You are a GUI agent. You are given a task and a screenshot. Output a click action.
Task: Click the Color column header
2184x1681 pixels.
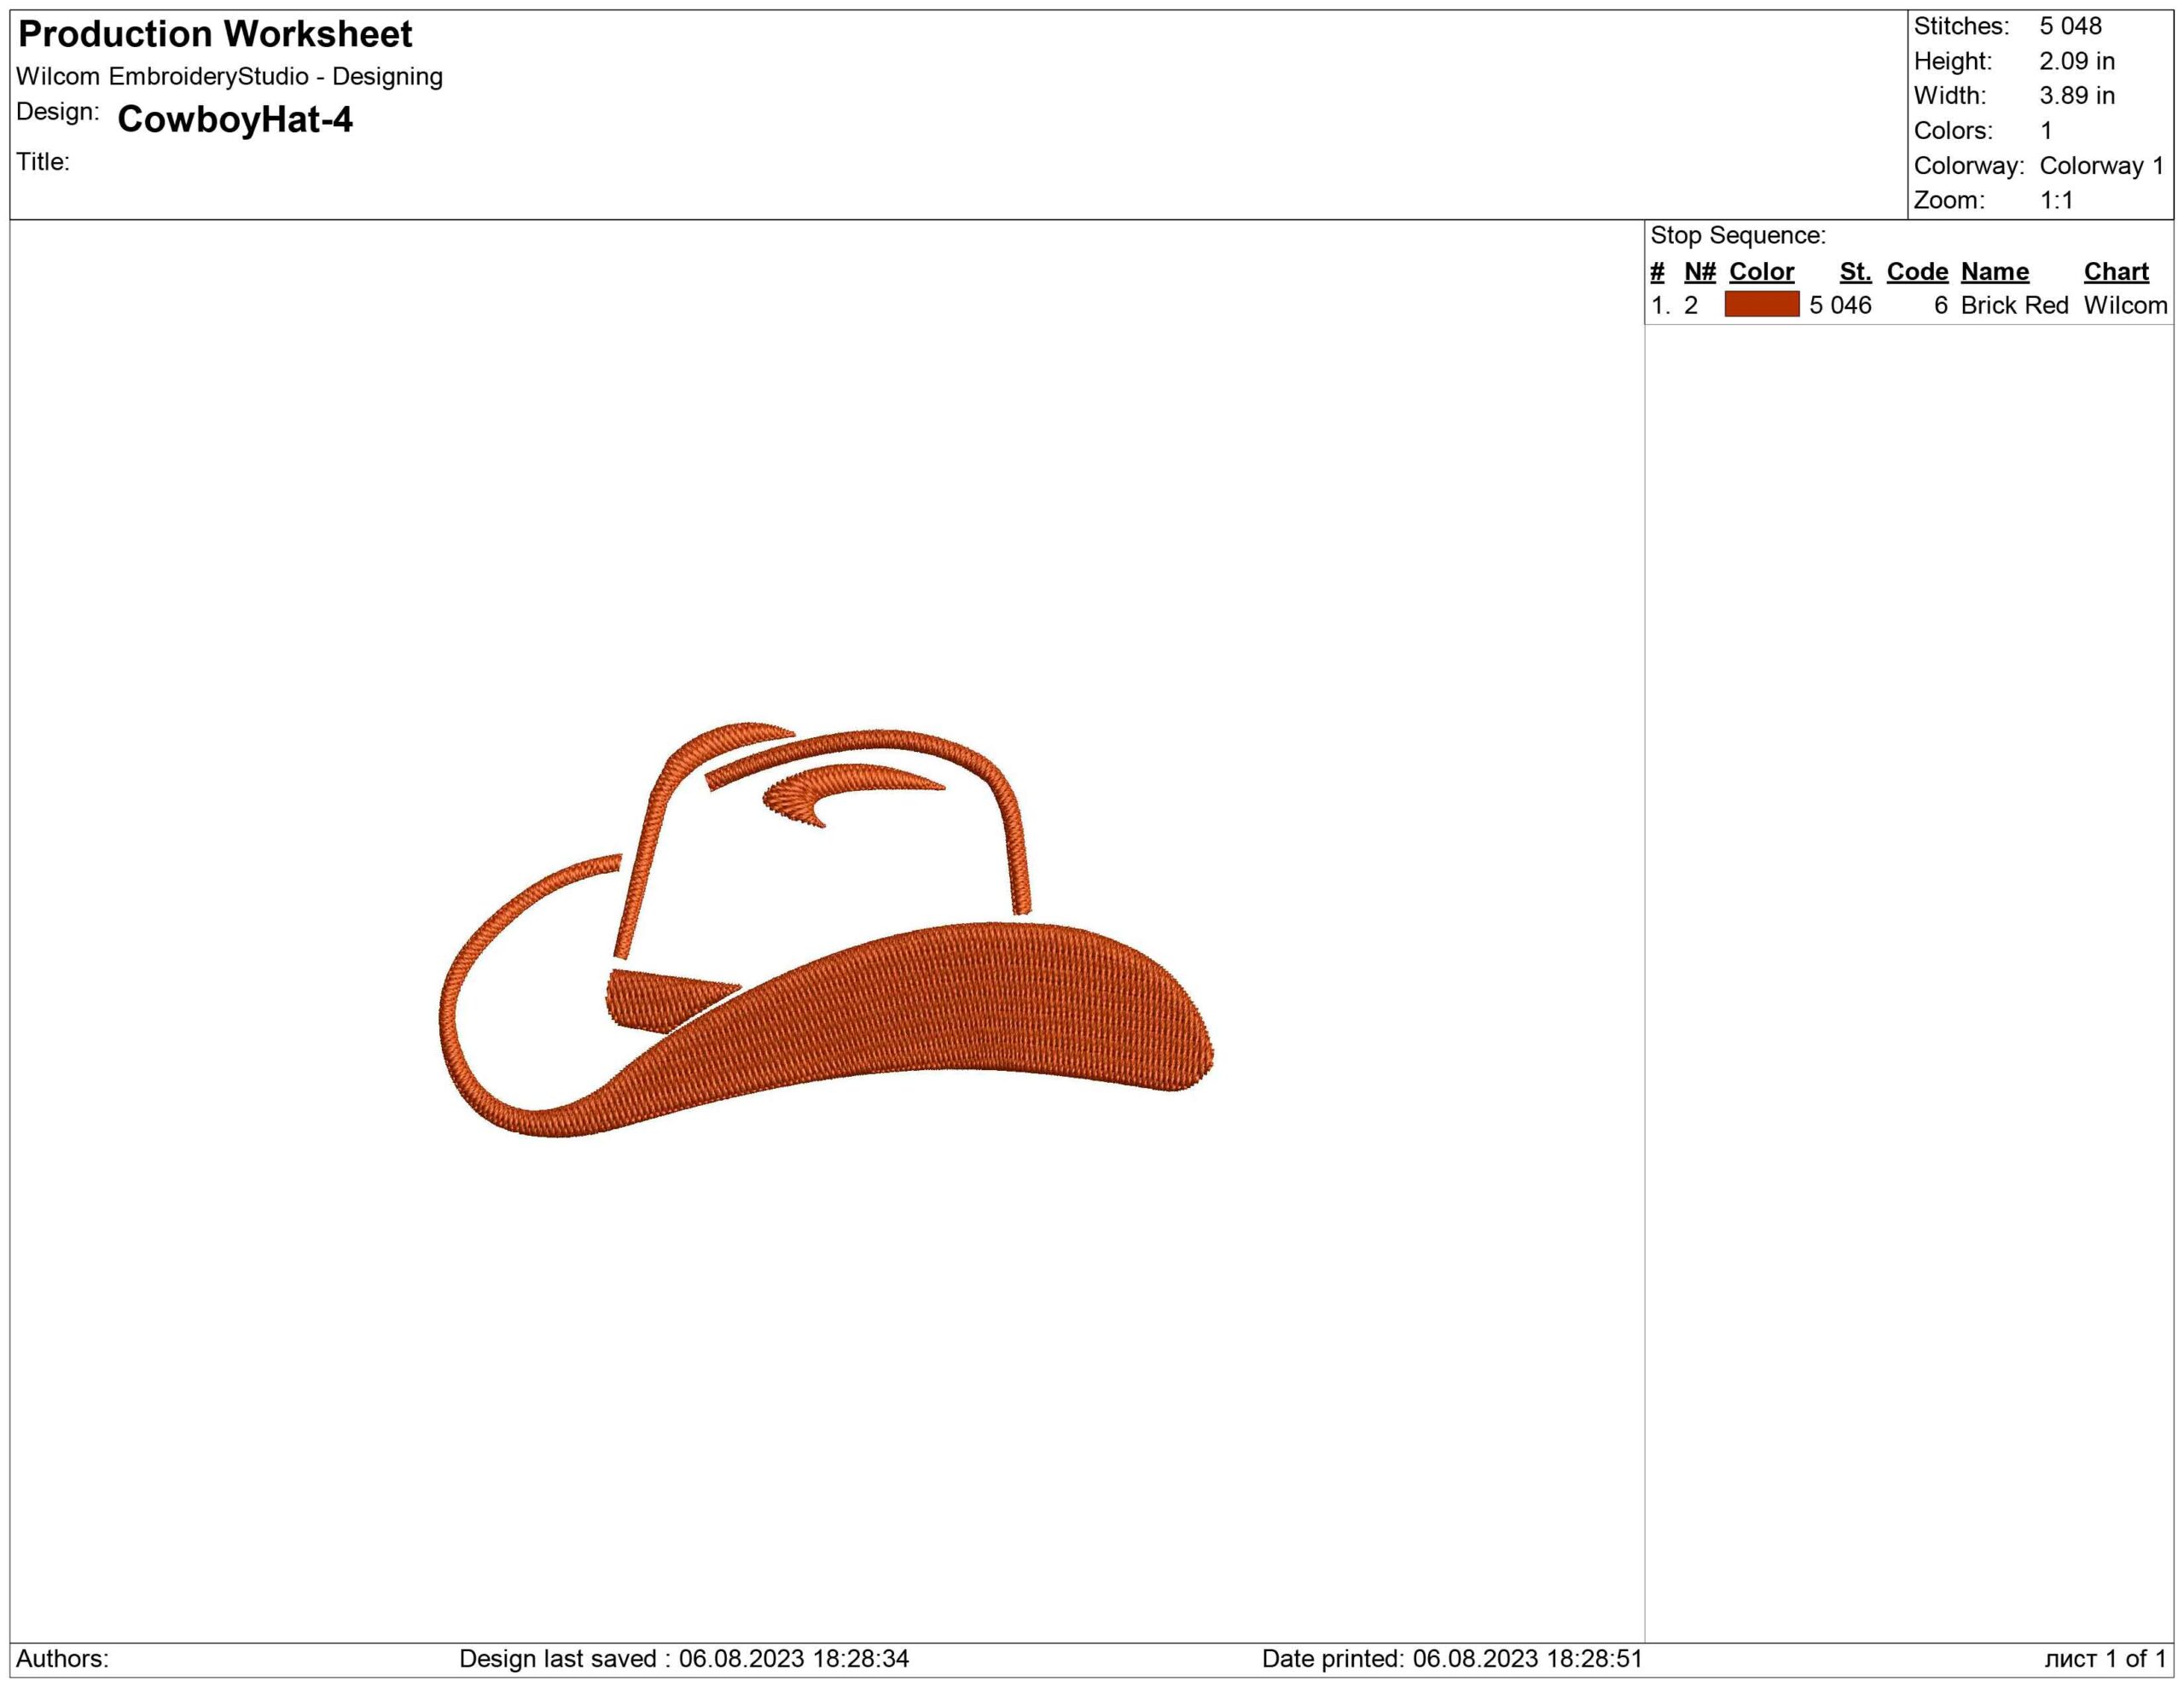(x=1761, y=272)
